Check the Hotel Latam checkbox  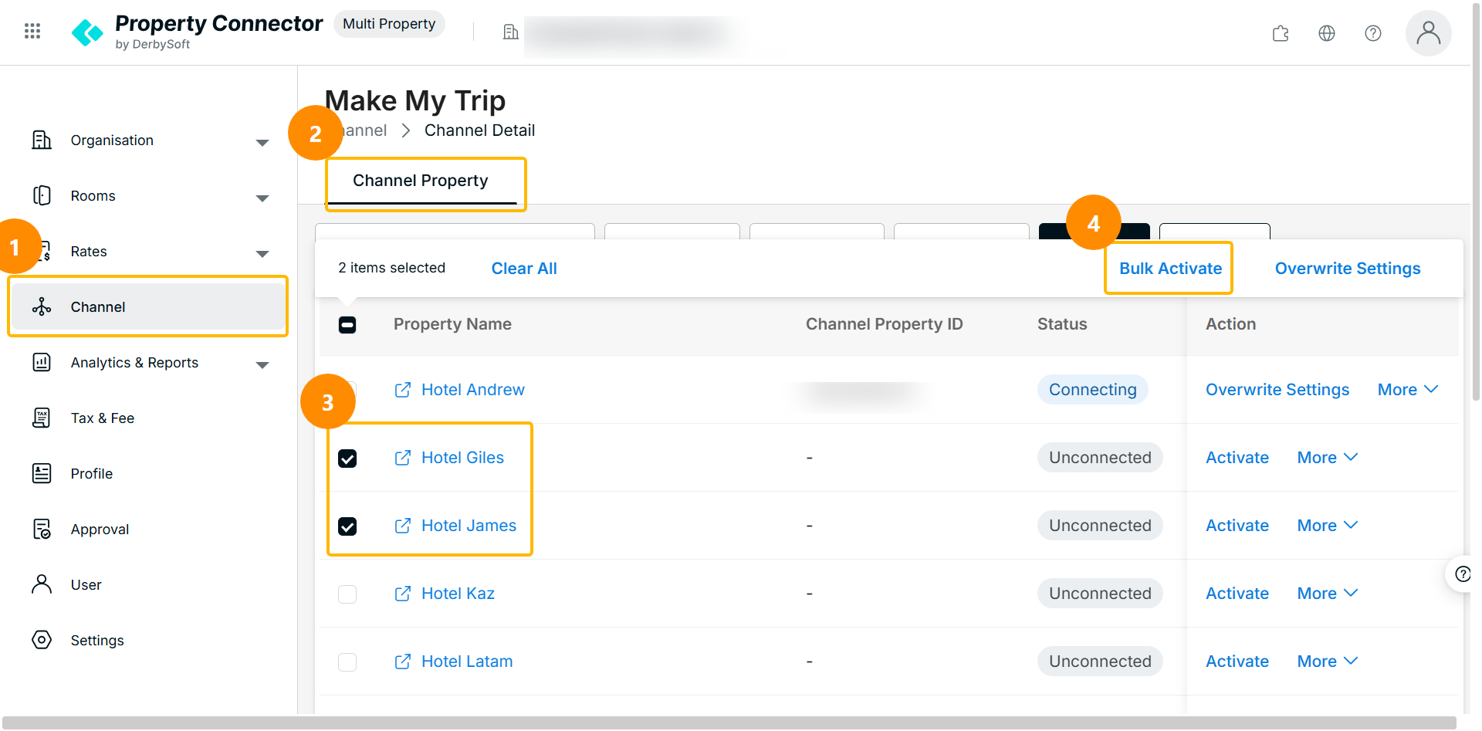(347, 662)
